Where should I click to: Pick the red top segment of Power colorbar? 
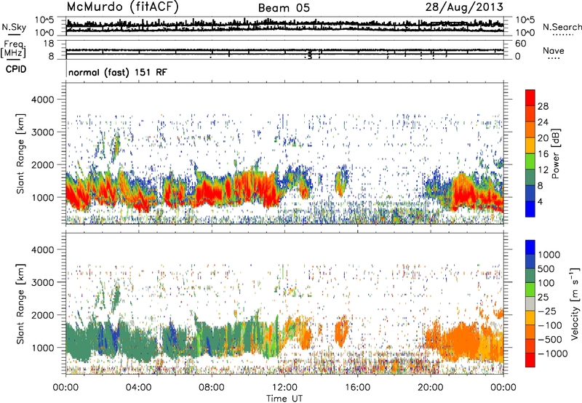[x=530, y=98]
